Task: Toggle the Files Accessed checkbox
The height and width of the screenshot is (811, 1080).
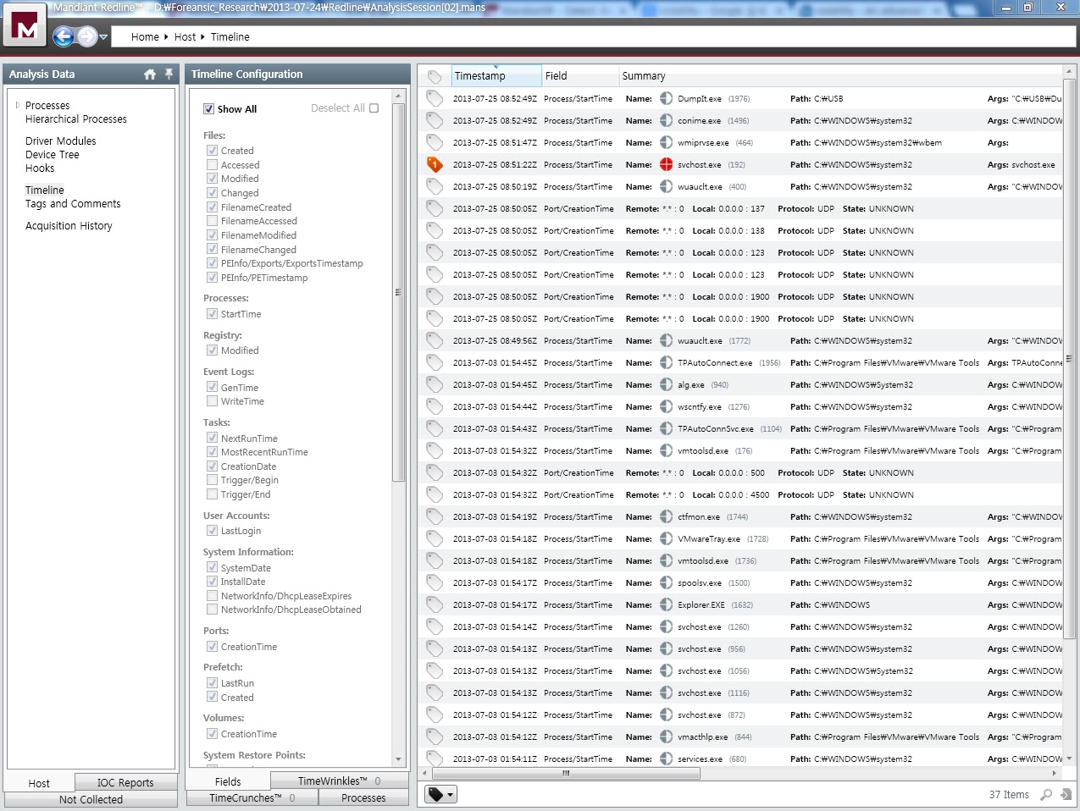Action: 213,165
